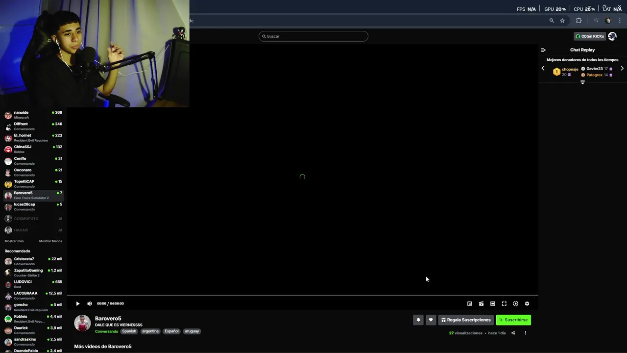This screenshot has width=627, height=353.
Task: Mute the player volume
Action: (x=89, y=303)
